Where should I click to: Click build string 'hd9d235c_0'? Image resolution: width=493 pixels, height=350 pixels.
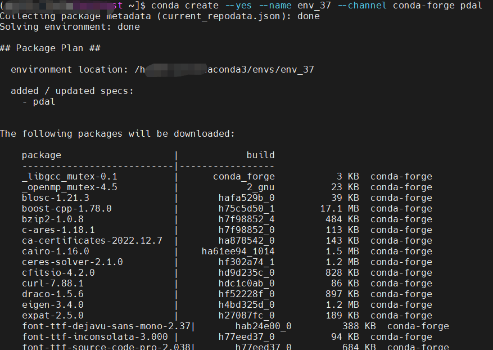(x=246, y=273)
